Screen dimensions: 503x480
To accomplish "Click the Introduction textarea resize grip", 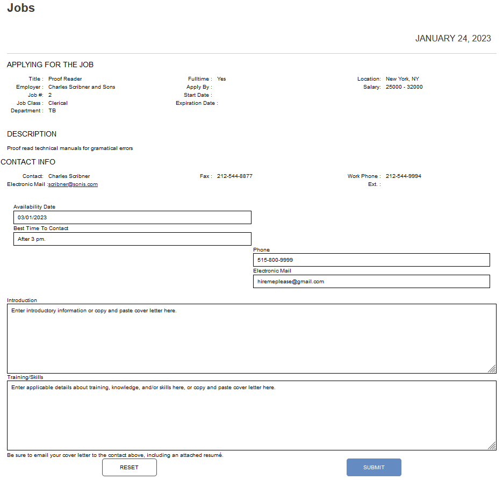I will pyautogui.click(x=492, y=368).
